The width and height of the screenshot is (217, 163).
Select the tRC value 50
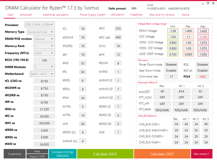(83, 72)
